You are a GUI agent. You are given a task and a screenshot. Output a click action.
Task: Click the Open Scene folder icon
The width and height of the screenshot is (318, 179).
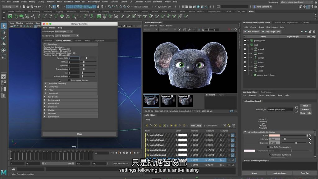tap(28, 7)
